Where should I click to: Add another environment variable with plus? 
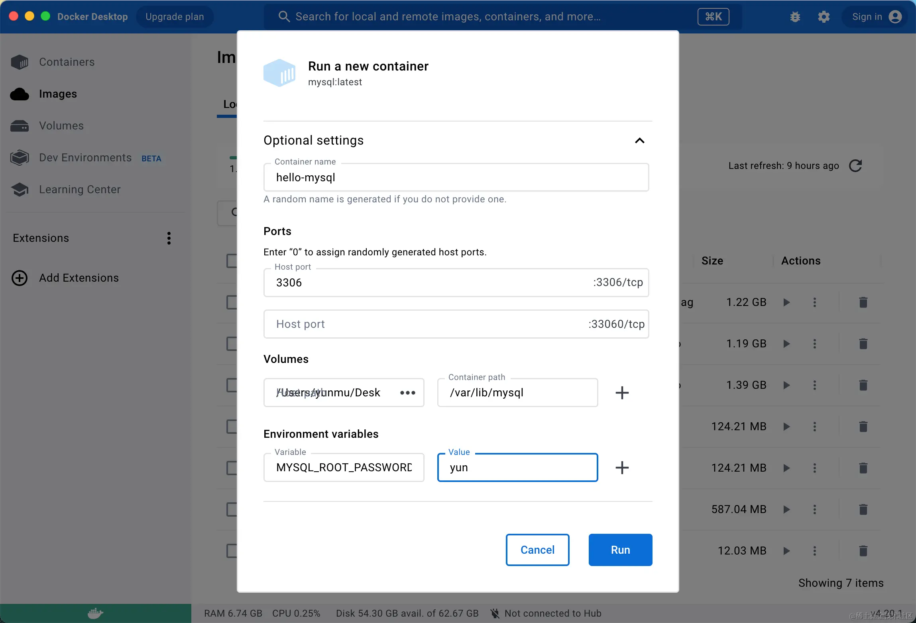(622, 468)
